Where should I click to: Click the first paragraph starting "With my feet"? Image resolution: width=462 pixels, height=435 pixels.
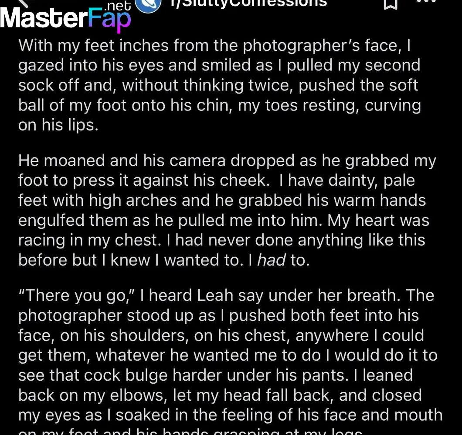point(220,85)
